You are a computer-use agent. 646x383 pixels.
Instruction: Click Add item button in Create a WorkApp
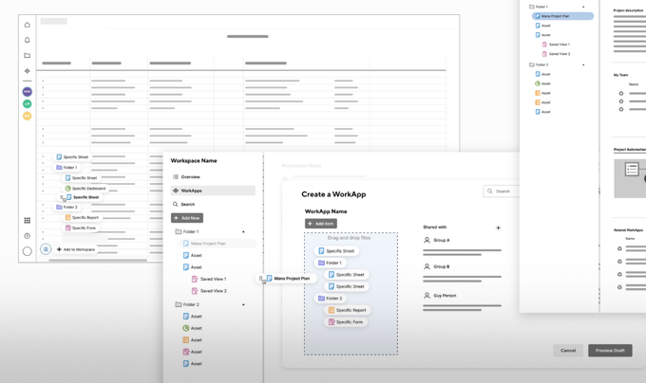click(321, 224)
